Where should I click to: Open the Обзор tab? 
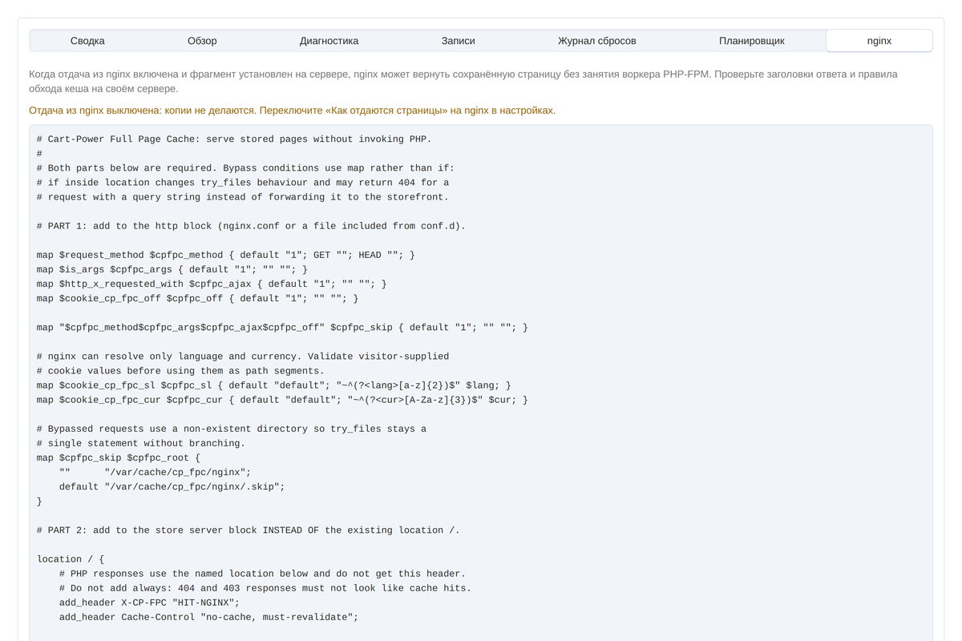coord(202,41)
